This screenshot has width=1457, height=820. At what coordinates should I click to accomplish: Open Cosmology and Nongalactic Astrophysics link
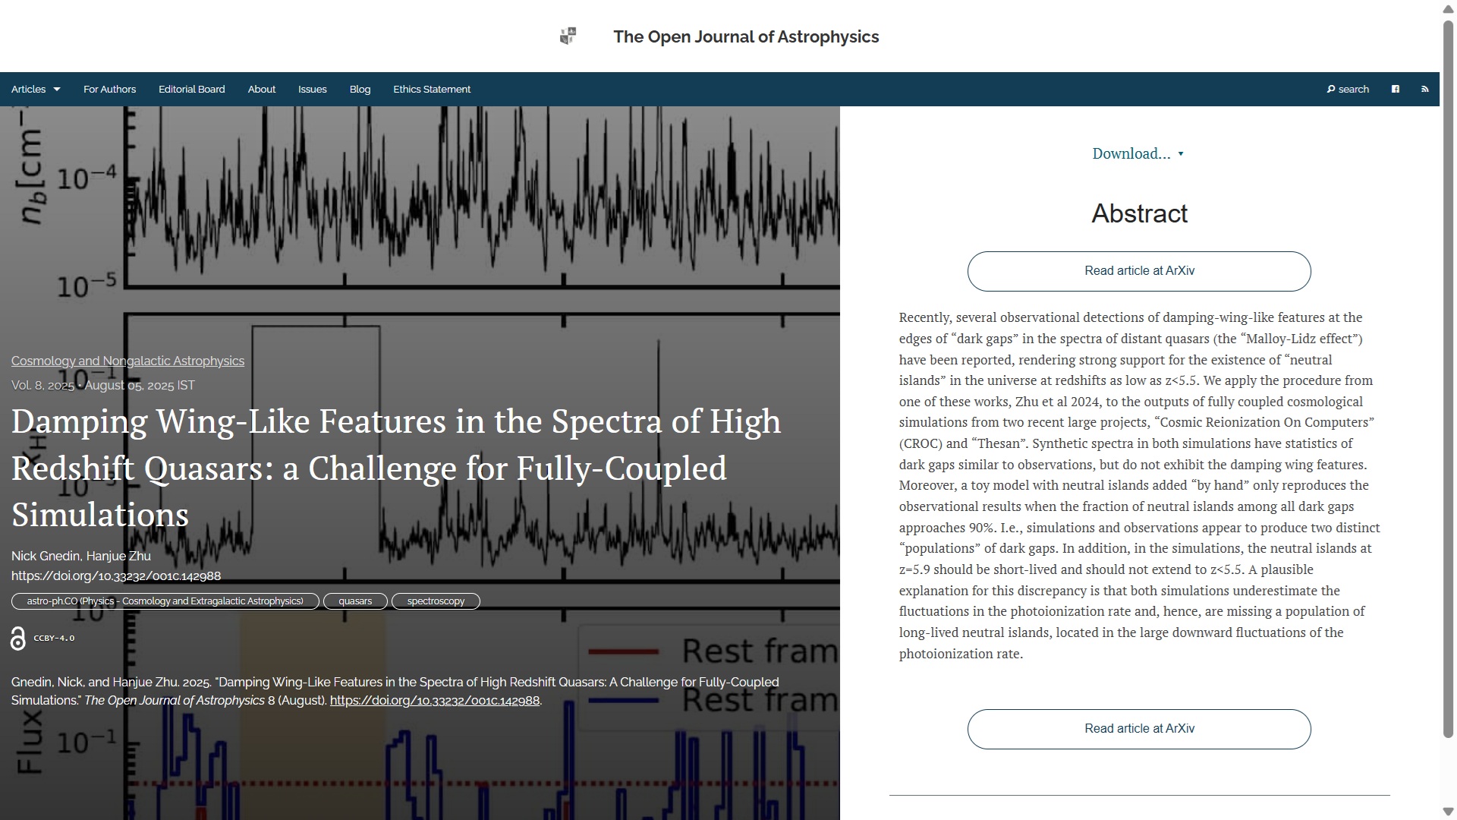pos(127,361)
